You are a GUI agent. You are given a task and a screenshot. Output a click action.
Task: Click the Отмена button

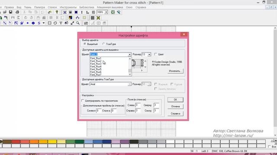pos(175,106)
